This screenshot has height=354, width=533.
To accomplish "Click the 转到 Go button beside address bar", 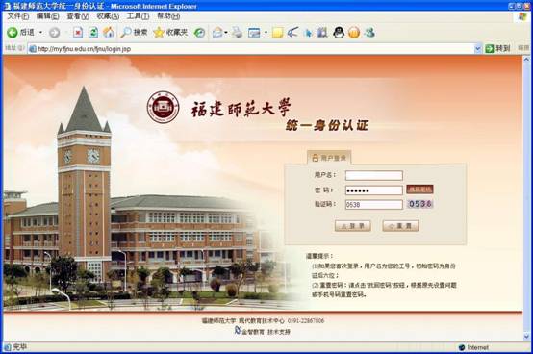I will (498, 49).
